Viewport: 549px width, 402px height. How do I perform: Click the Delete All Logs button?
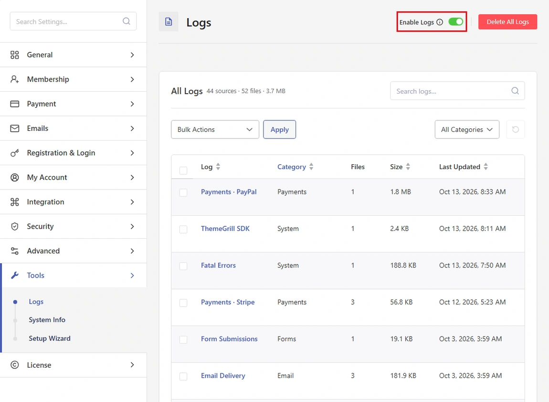[x=507, y=21]
